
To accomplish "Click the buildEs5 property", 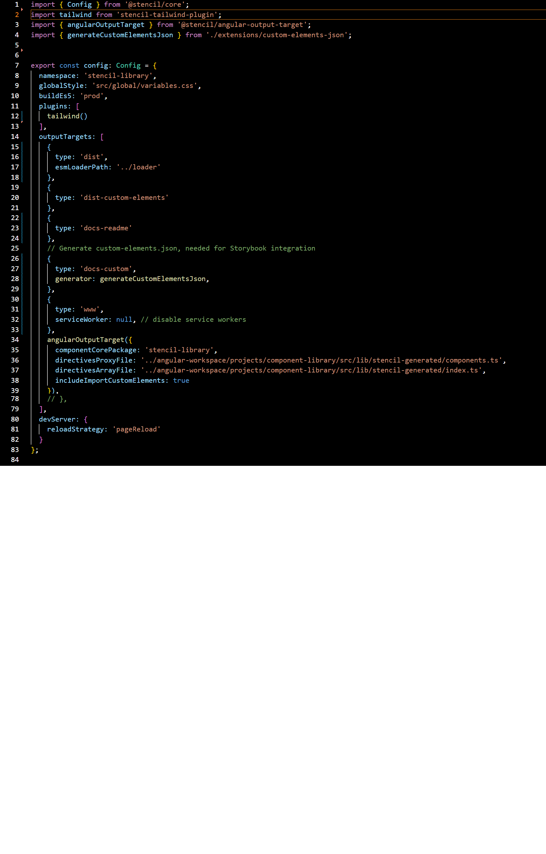I will [55, 96].
